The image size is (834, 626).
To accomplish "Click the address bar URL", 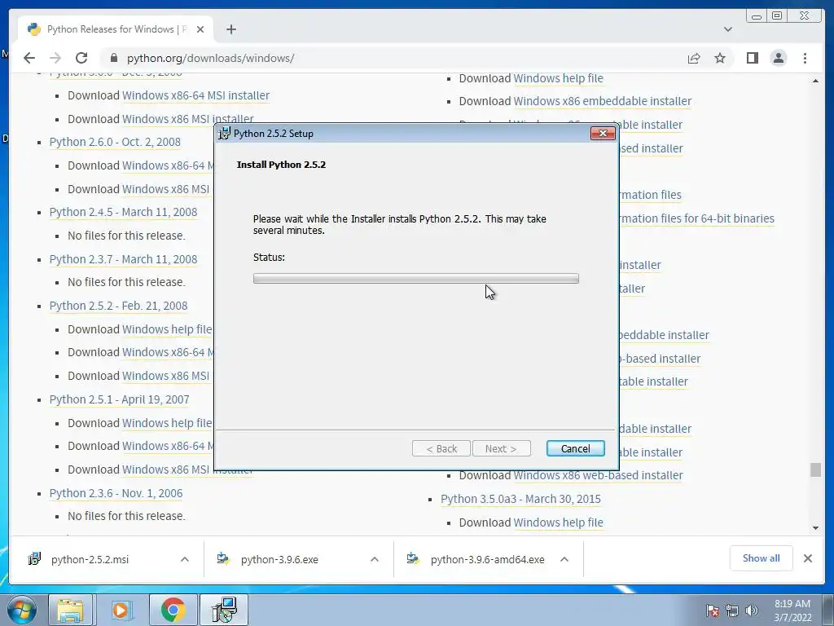I will point(211,58).
